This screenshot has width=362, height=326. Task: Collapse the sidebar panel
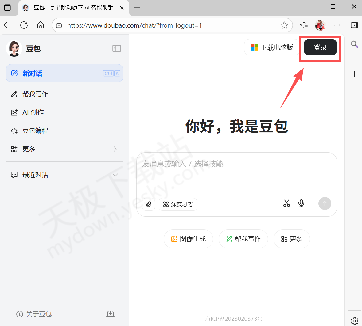point(116,48)
